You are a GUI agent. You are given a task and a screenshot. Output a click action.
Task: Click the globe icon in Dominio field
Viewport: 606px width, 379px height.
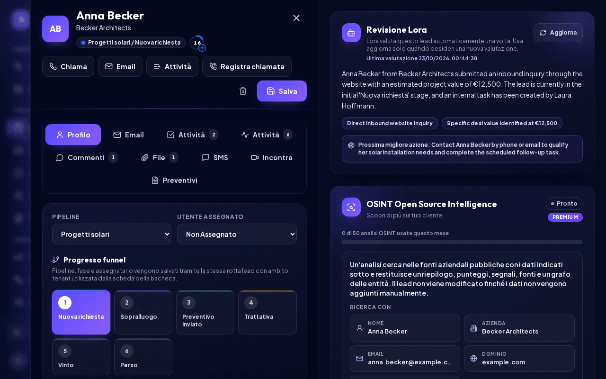click(473, 359)
